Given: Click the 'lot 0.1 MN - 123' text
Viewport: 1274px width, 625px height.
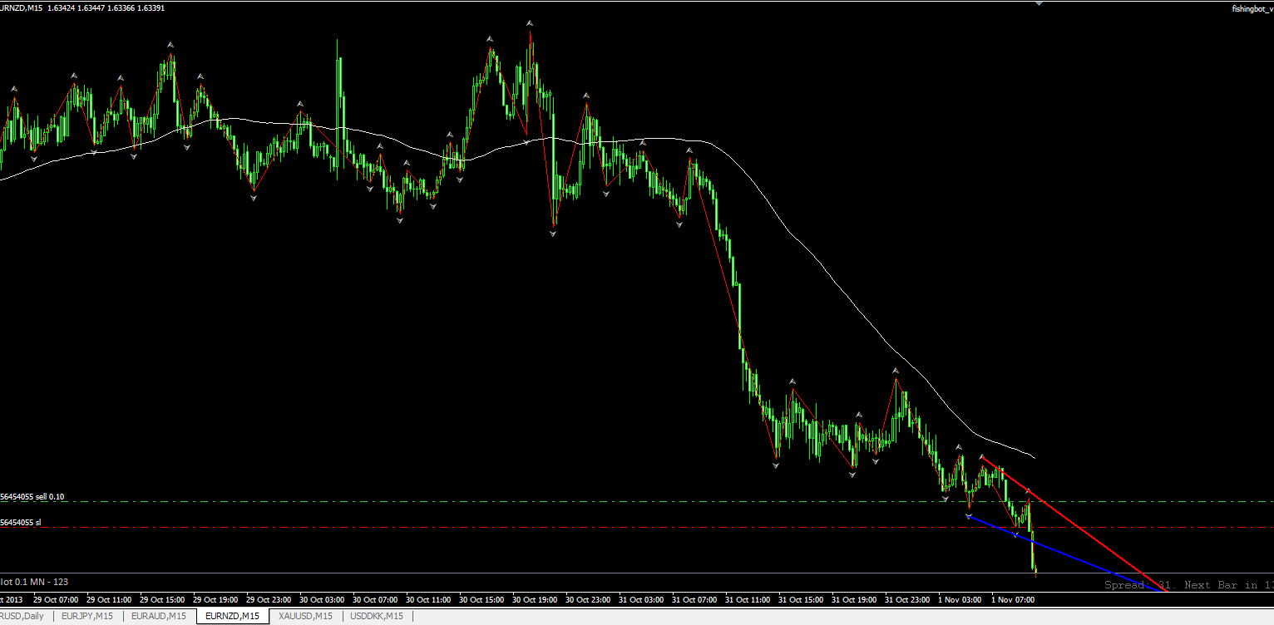Looking at the screenshot, I should 34,581.
